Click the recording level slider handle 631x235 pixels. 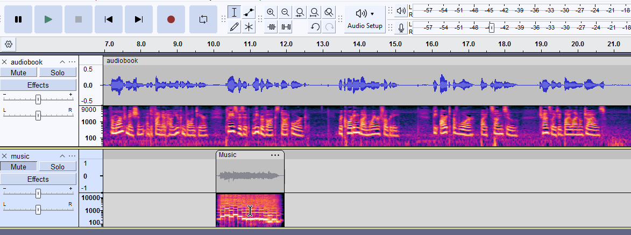point(491,28)
